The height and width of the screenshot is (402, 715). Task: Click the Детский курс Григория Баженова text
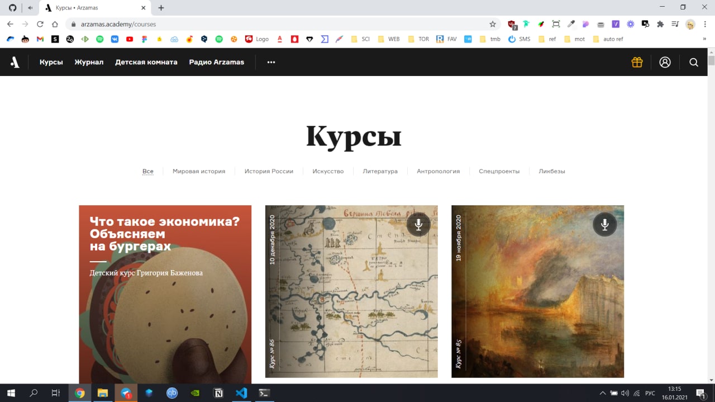[x=146, y=273]
